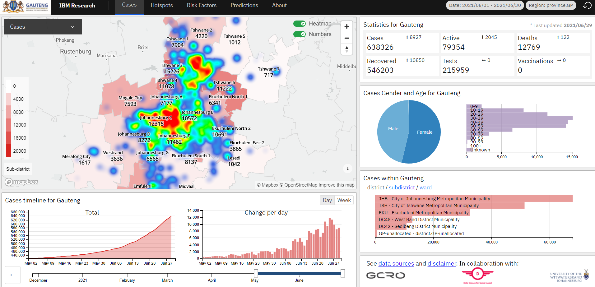The width and height of the screenshot is (595, 287).
Task: Go to the Hotspots tab
Action: (162, 5)
